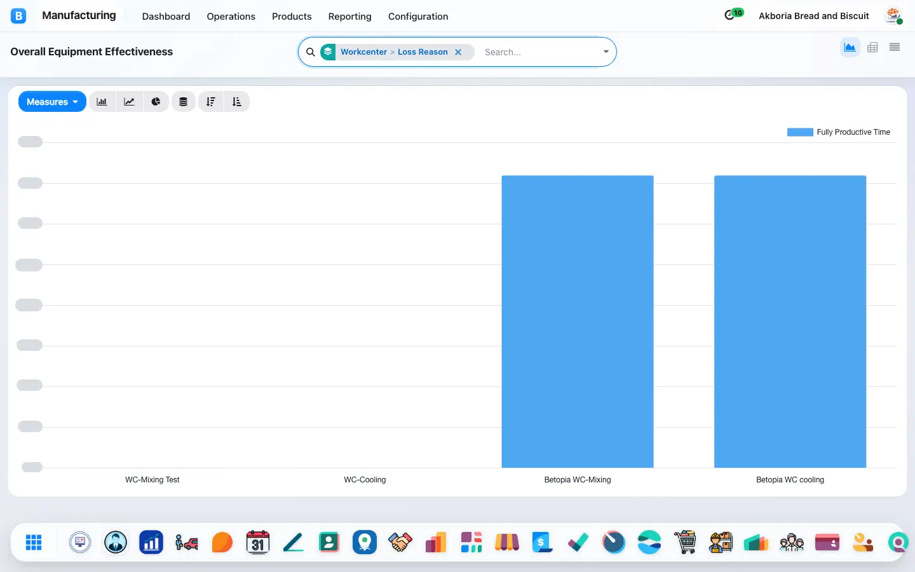This screenshot has width=915, height=572.
Task: Toggle the Fully Productive Time legend swatch
Action: coord(800,132)
